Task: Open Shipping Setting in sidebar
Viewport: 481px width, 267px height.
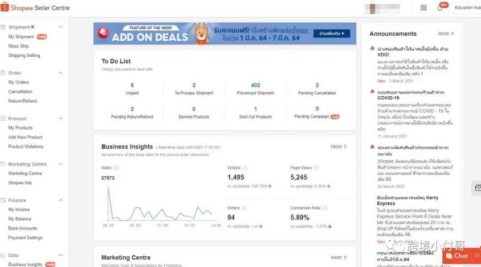Action: pos(24,56)
